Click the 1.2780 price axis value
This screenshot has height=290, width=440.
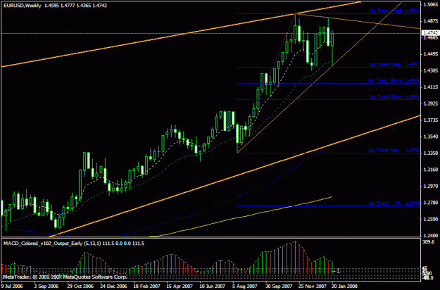[x=431, y=203]
